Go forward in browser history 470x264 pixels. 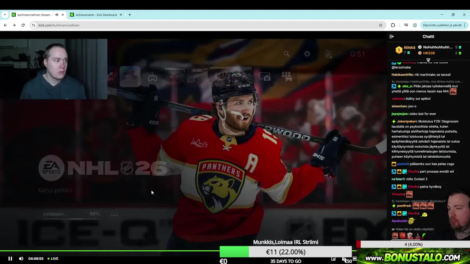point(14,25)
